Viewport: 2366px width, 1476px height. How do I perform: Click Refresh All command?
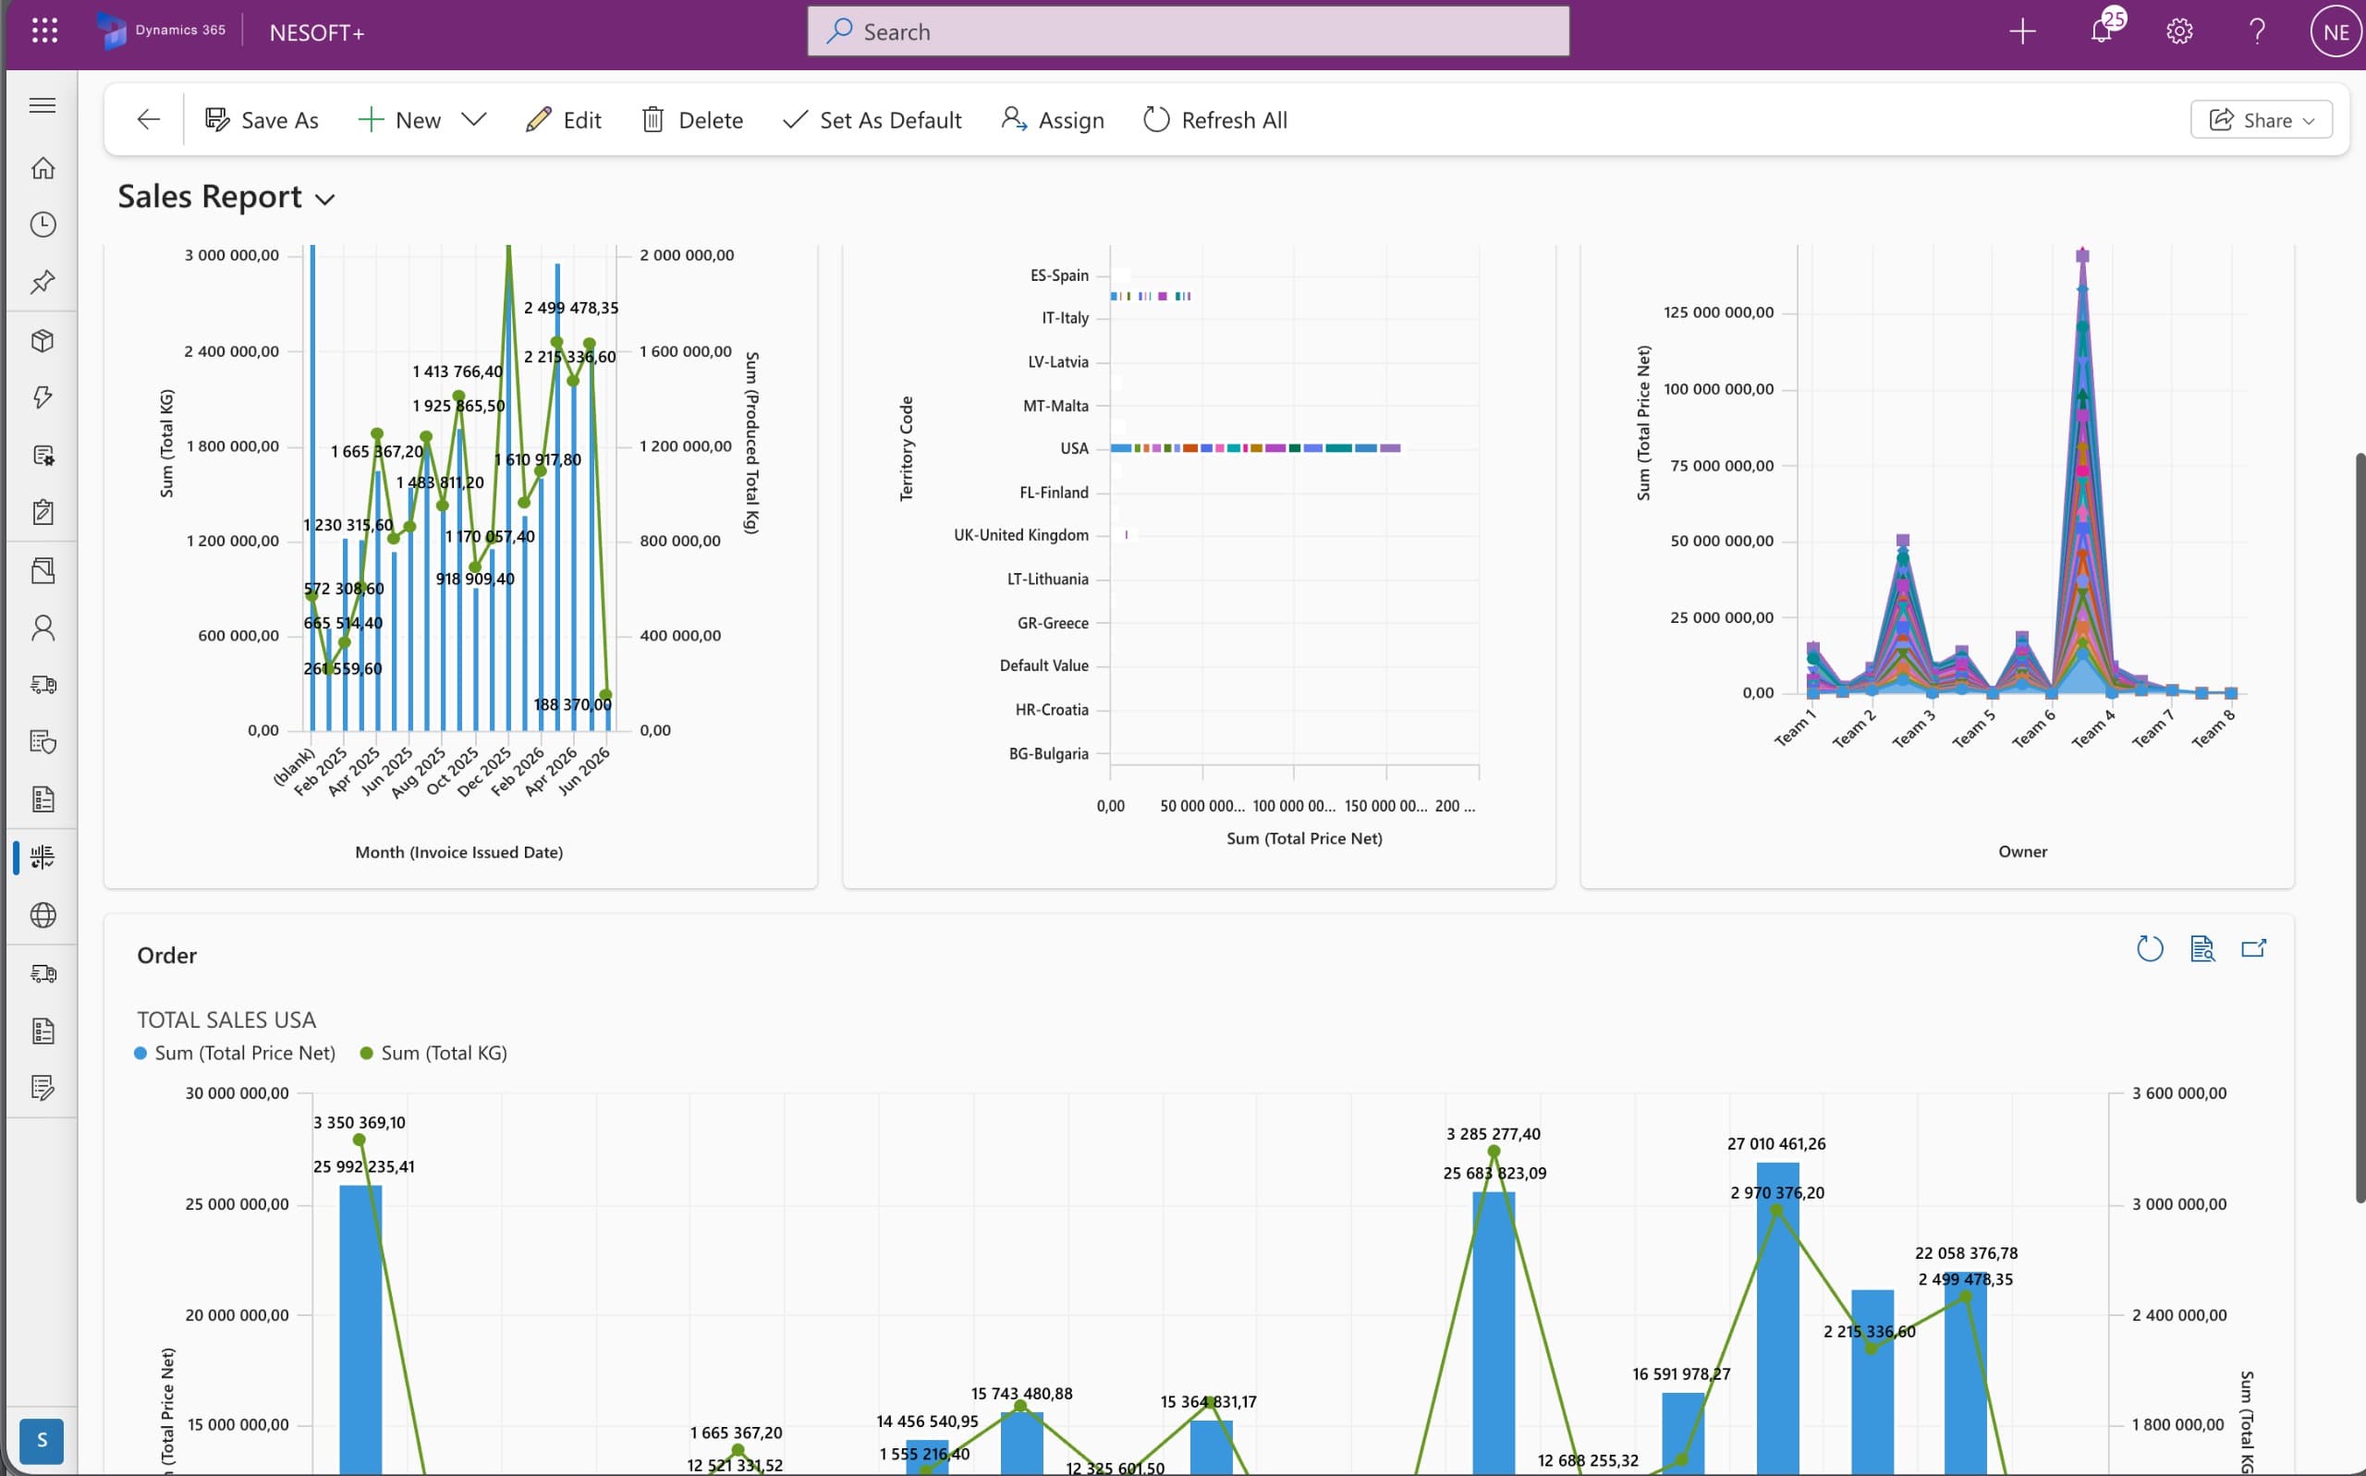(1215, 120)
